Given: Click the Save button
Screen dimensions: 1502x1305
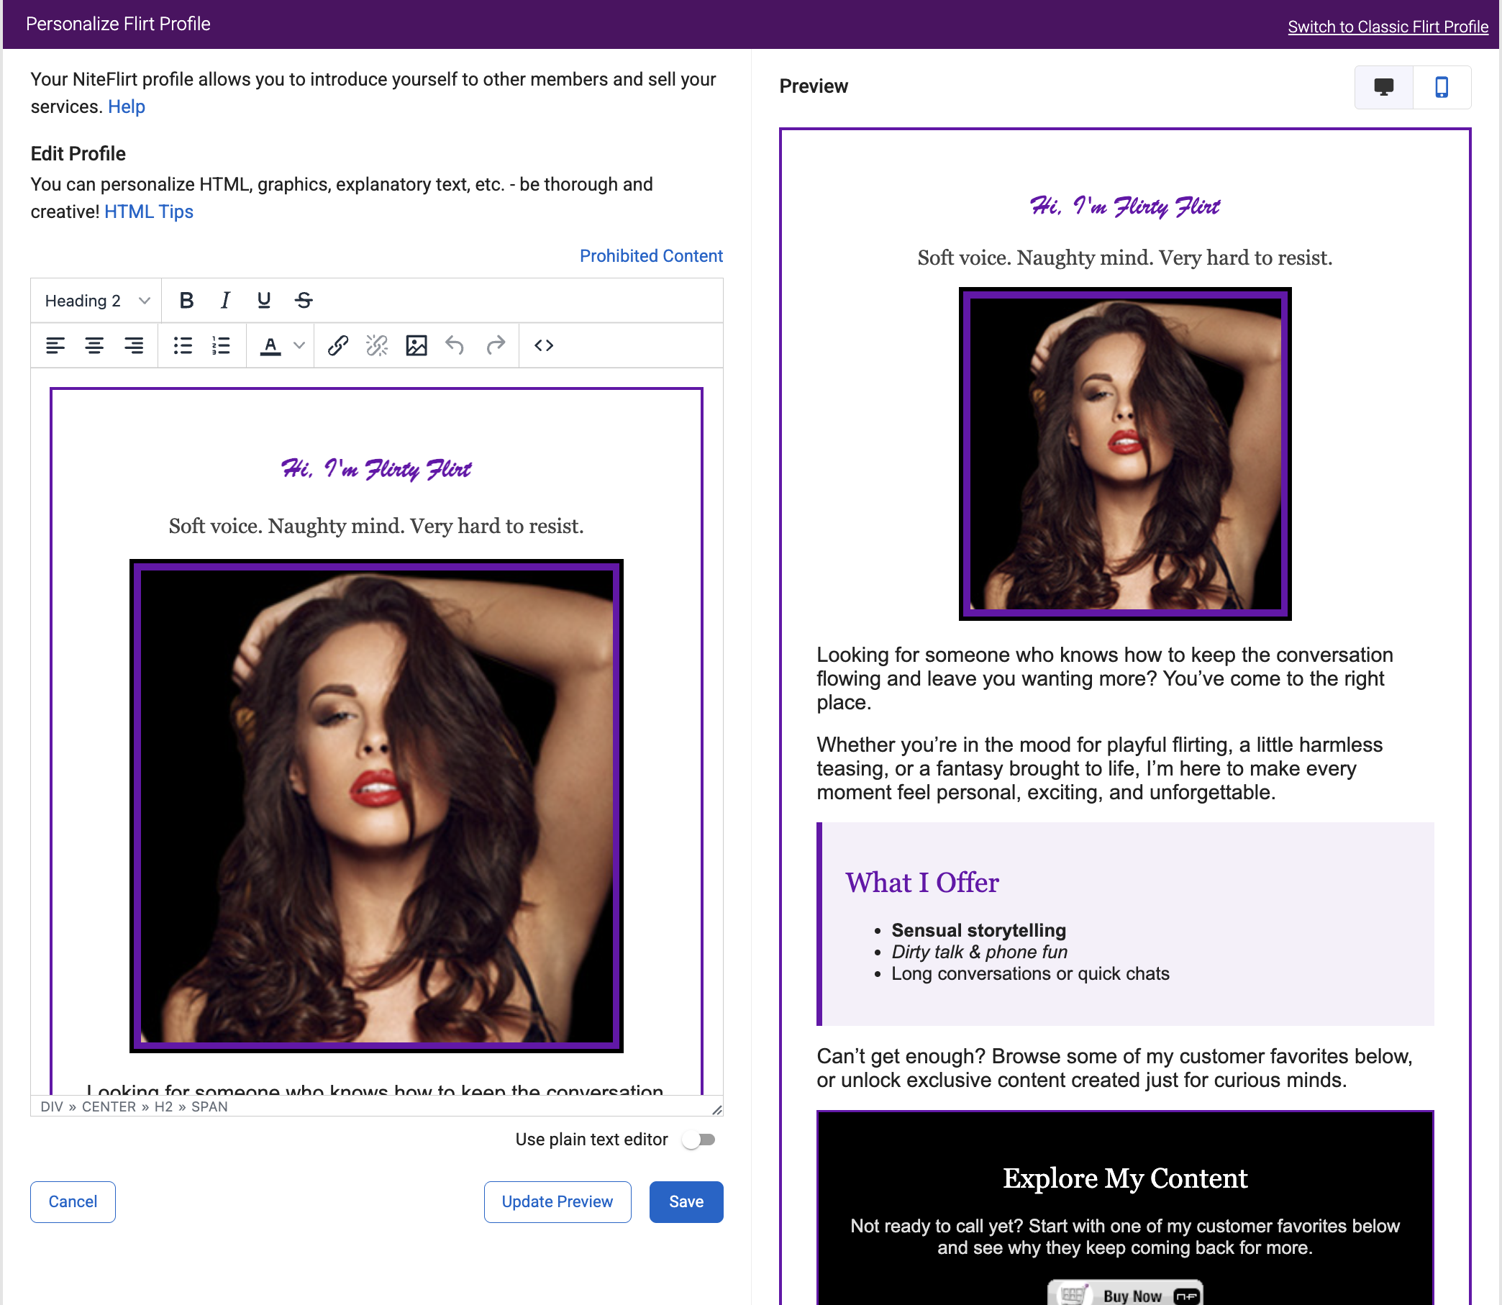Looking at the screenshot, I should (x=686, y=1201).
